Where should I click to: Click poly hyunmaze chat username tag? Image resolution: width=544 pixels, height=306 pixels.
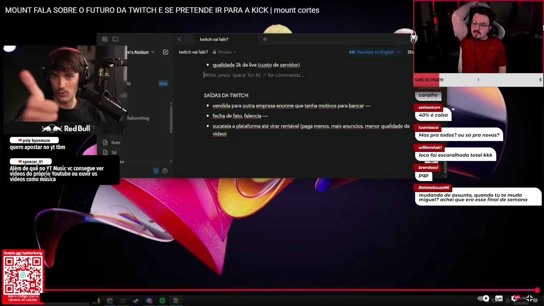tap(34, 140)
